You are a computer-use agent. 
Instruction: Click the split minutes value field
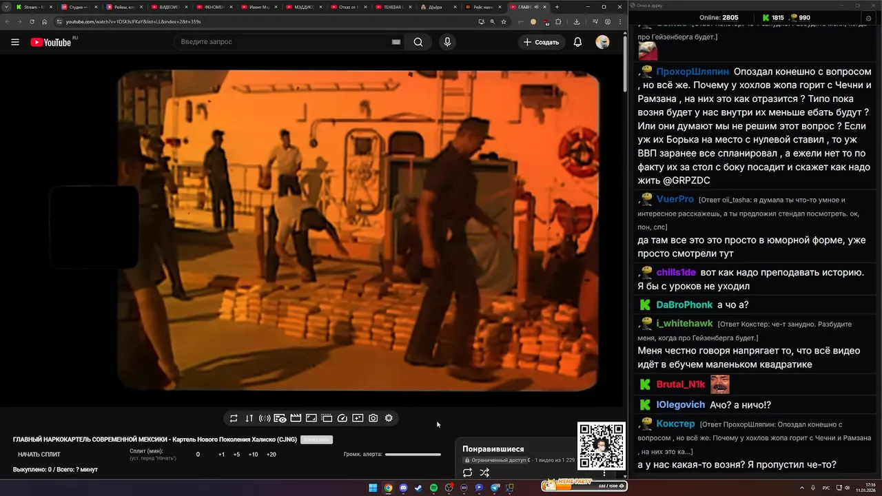click(x=198, y=455)
